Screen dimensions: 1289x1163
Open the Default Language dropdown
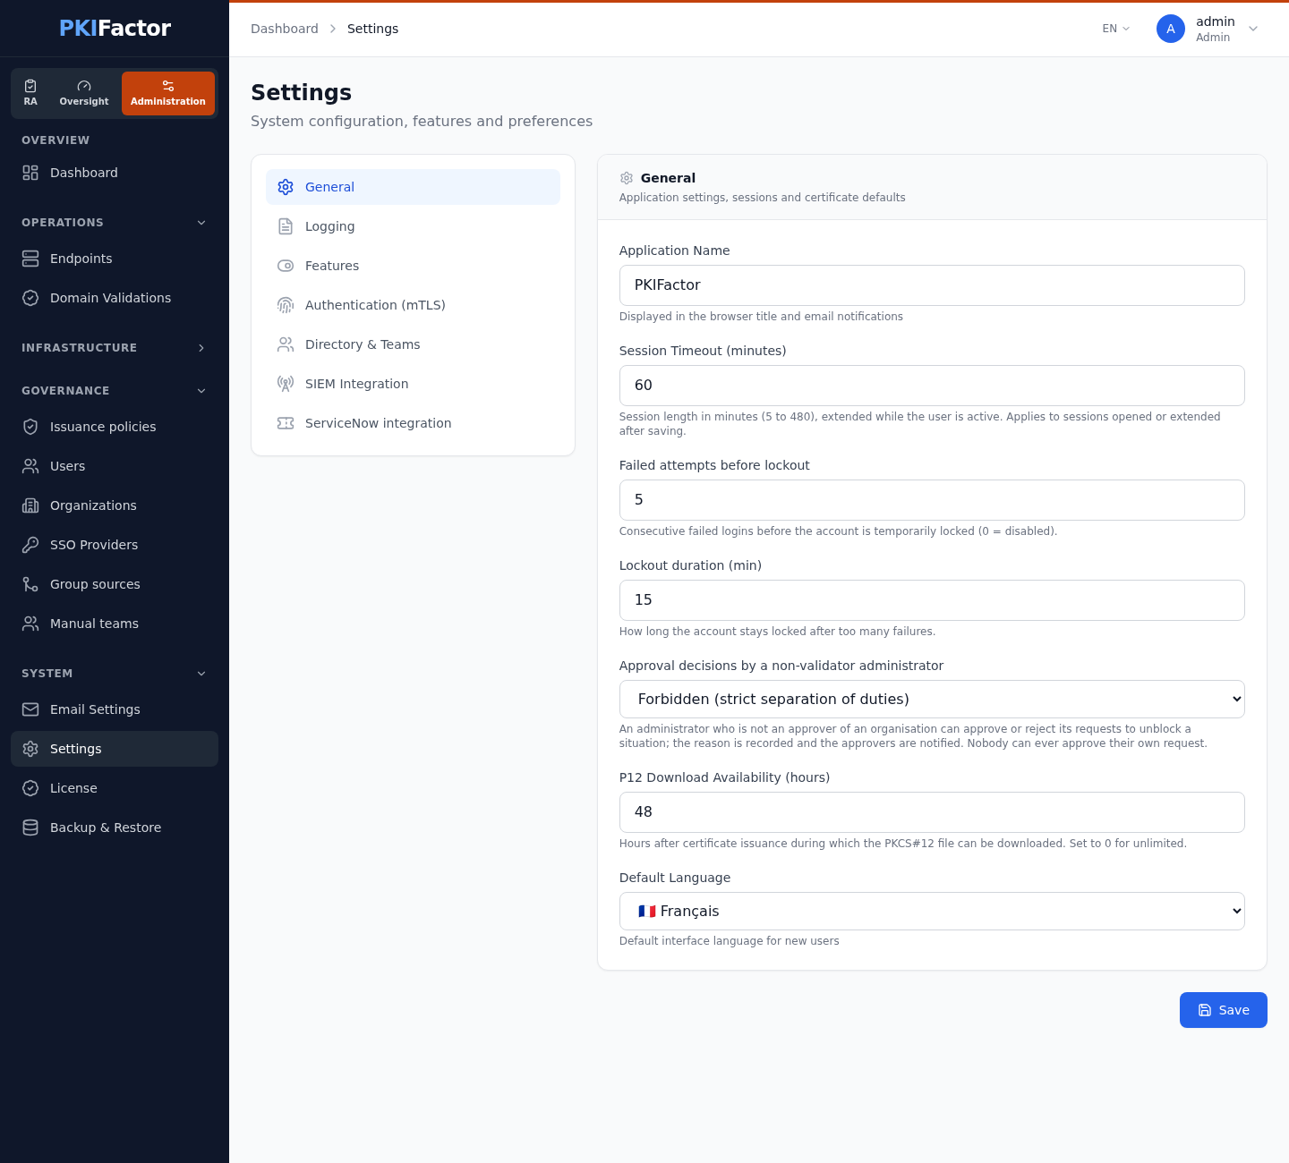(x=932, y=911)
